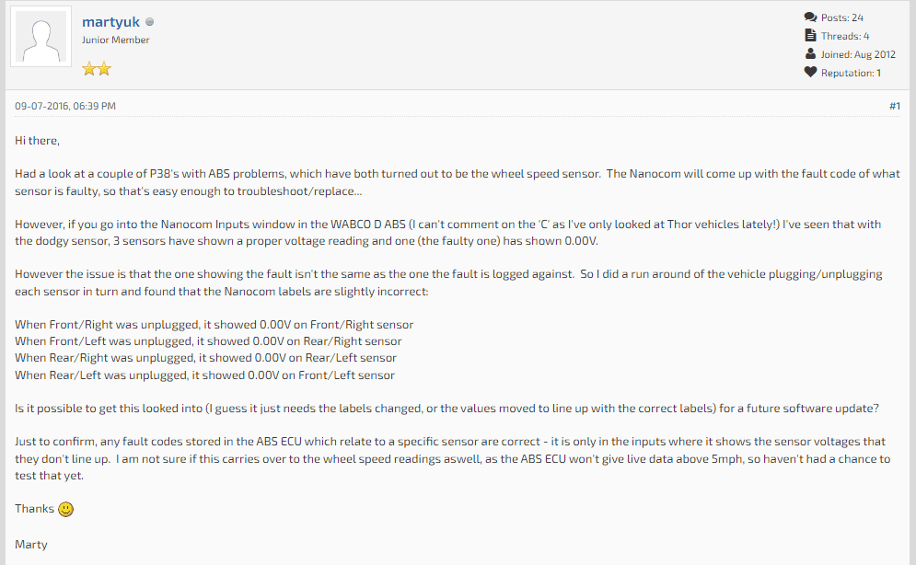Click the offline status dot beside martyuk
The image size is (916, 565).
click(149, 22)
